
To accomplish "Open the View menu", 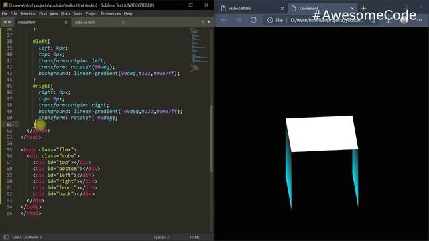I will [x=54, y=13].
